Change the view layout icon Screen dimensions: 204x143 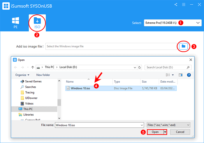168,75
